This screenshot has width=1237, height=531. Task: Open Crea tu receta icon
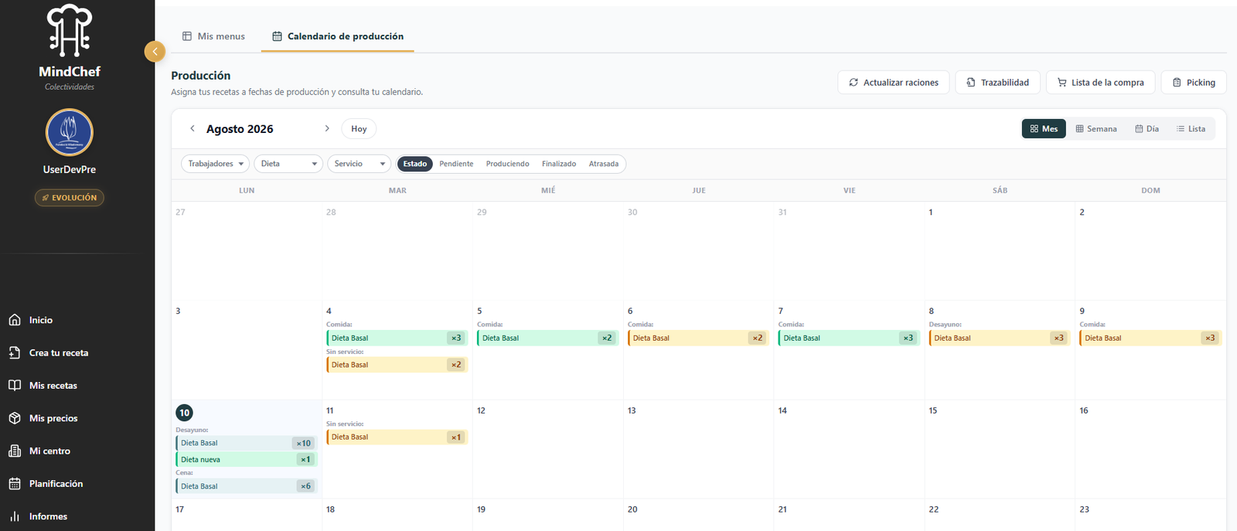coord(15,352)
